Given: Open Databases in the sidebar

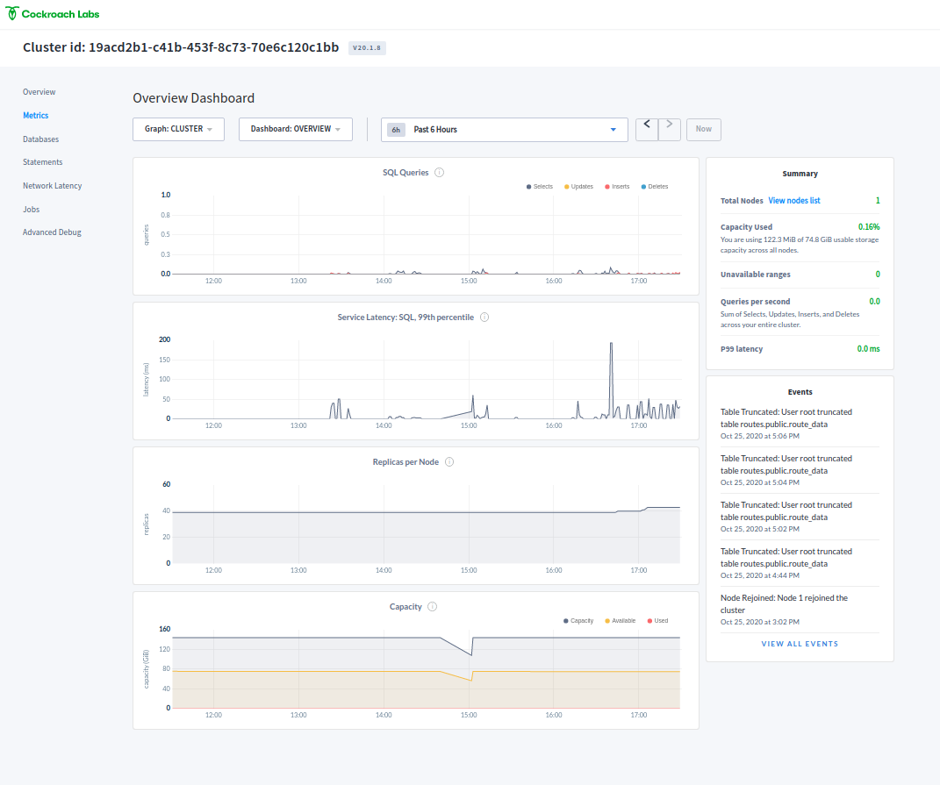Looking at the screenshot, I should [40, 139].
